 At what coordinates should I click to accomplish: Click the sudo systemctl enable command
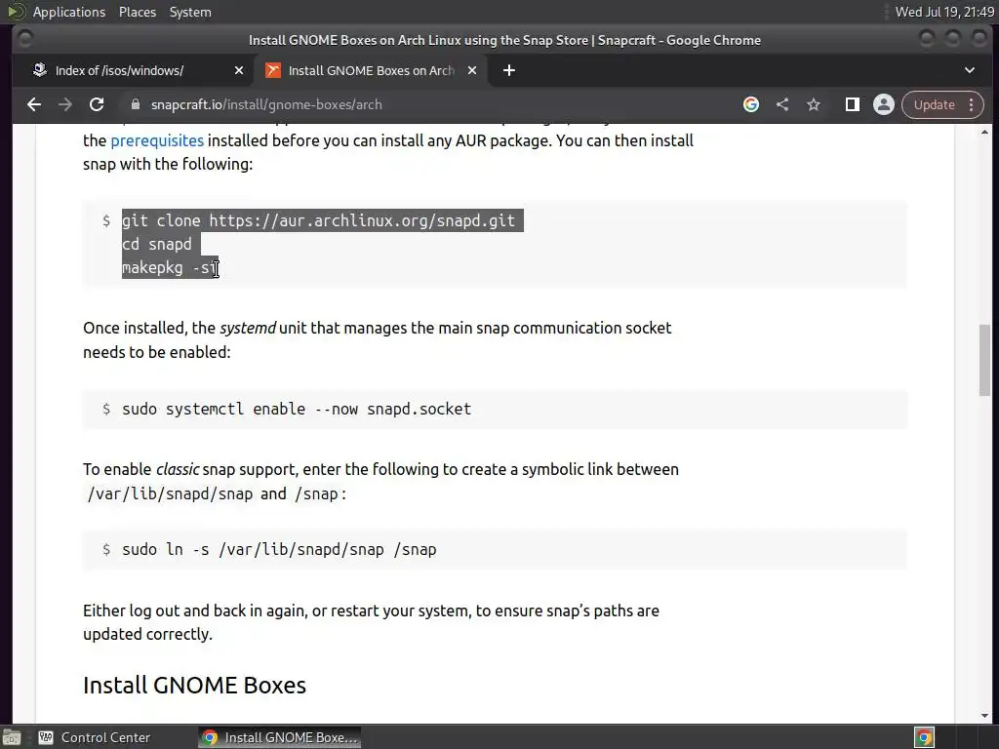[297, 409]
